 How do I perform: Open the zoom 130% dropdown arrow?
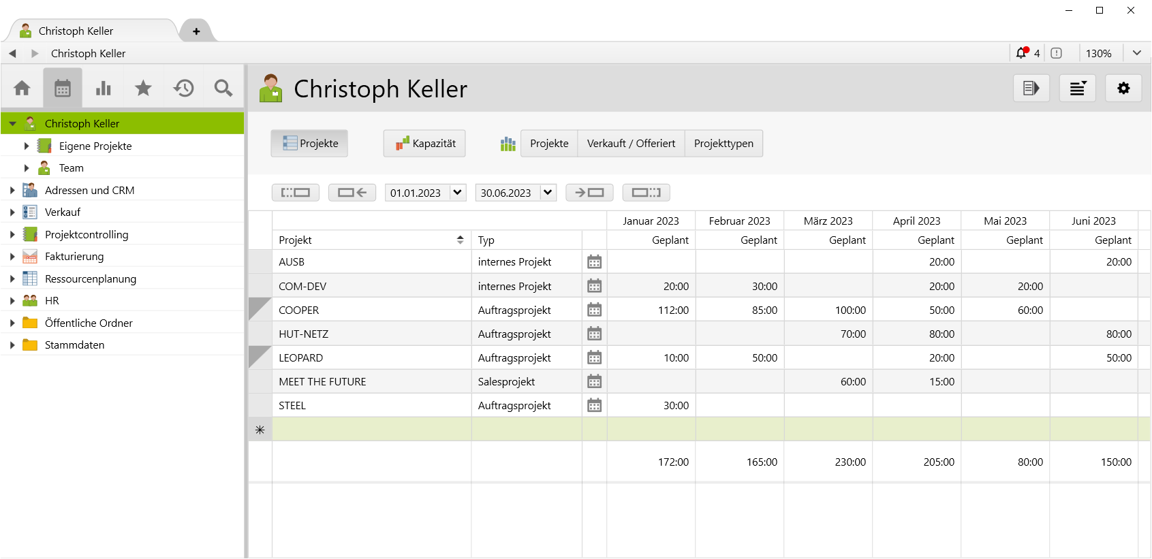pos(1136,53)
